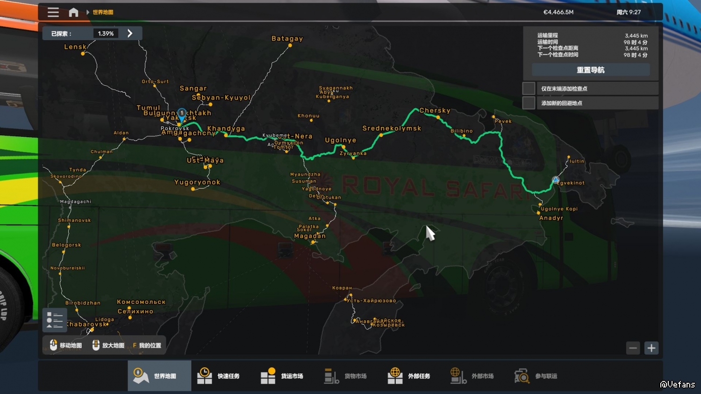This screenshot has width=701, height=394.
Task: Zoom in the map with plus button
Action: point(651,348)
